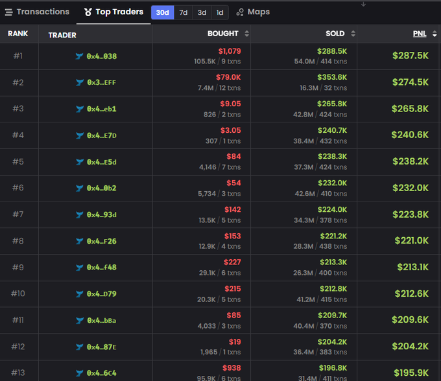This screenshot has height=381, width=441.
Task: Click the Maps bubble icon
Action: coord(240,12)
